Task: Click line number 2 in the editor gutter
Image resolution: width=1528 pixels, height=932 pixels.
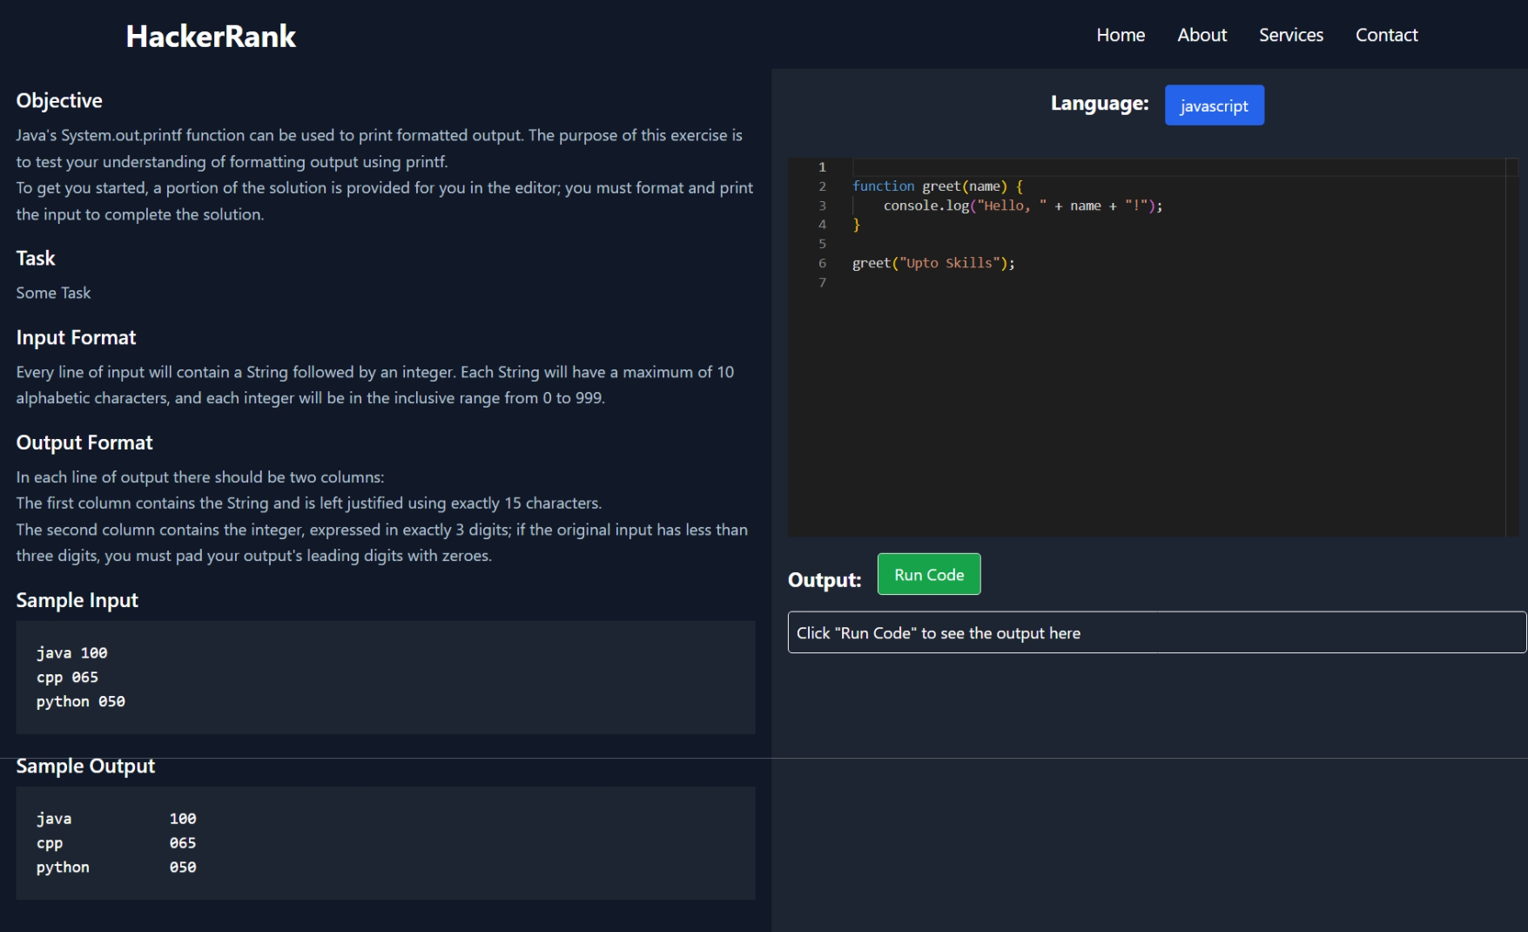Action: coord(822,186)
